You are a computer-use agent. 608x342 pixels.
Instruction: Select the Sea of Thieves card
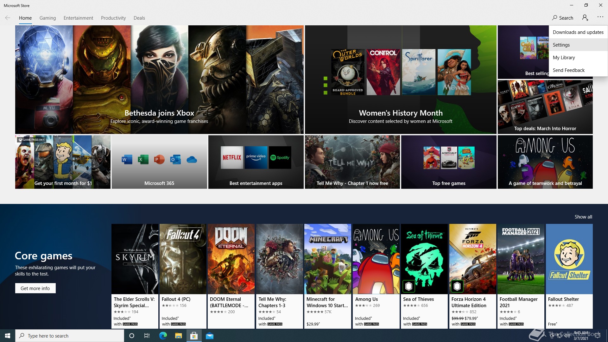pyautogui.click(x=424, y=276)
